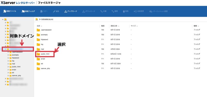Viewport: 207px width, 97px height.
Task: Select the mail folder icon in file list
Action: click(38, 49)
